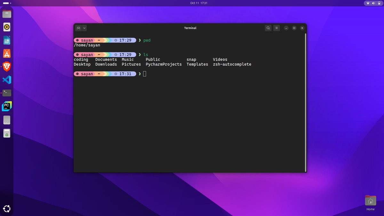
Task: Open the App Center store
Action: [x=7, y=53]
